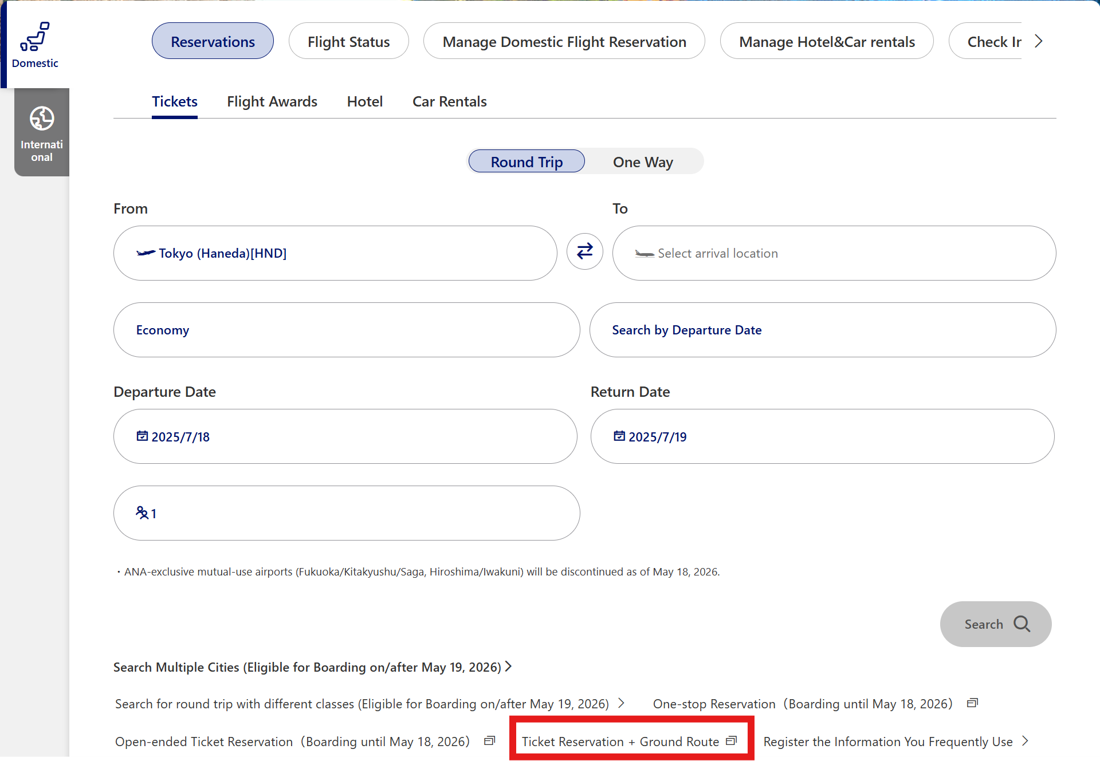Viewport: 1100px width, 761px height.
Task: Open the Economy class dropdown
Action: click(346, 330)
